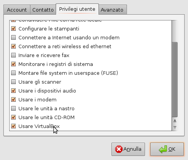Image resolution: width=188 pixels, height=160 pixels.
Task: Check Usare le unità a nastro
Action: (x=13, y=108)
